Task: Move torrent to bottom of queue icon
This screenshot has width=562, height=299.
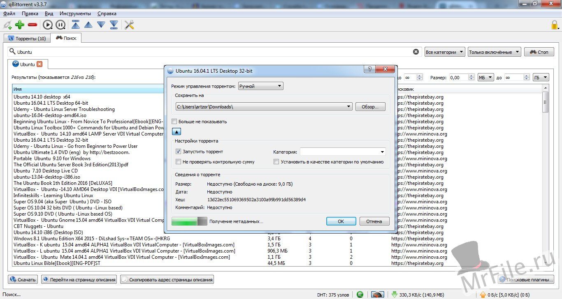Action: (114, 25)
